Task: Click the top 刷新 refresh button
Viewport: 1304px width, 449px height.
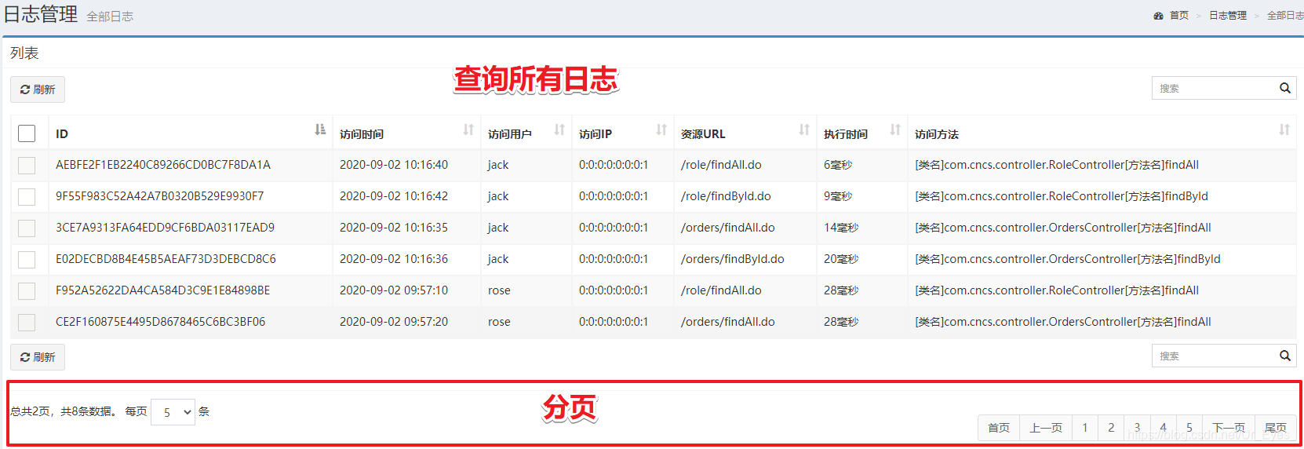Action: [38, 89]
